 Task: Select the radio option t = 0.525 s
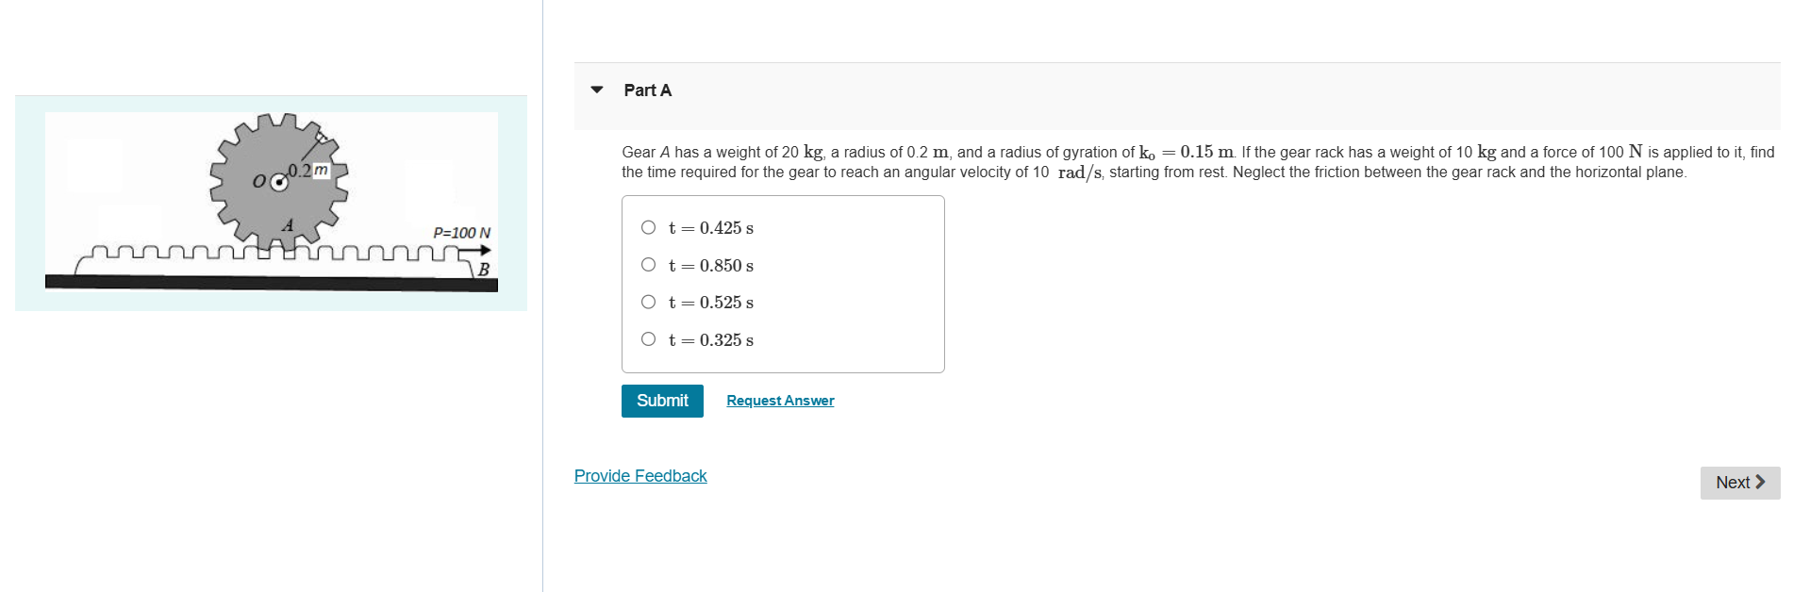[x=648, y=302]
